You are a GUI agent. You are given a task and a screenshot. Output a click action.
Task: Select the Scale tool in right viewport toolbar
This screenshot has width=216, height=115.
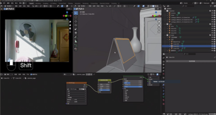76,29
